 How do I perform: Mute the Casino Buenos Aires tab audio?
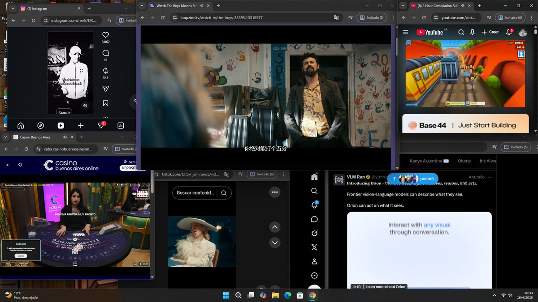[65, 137]
